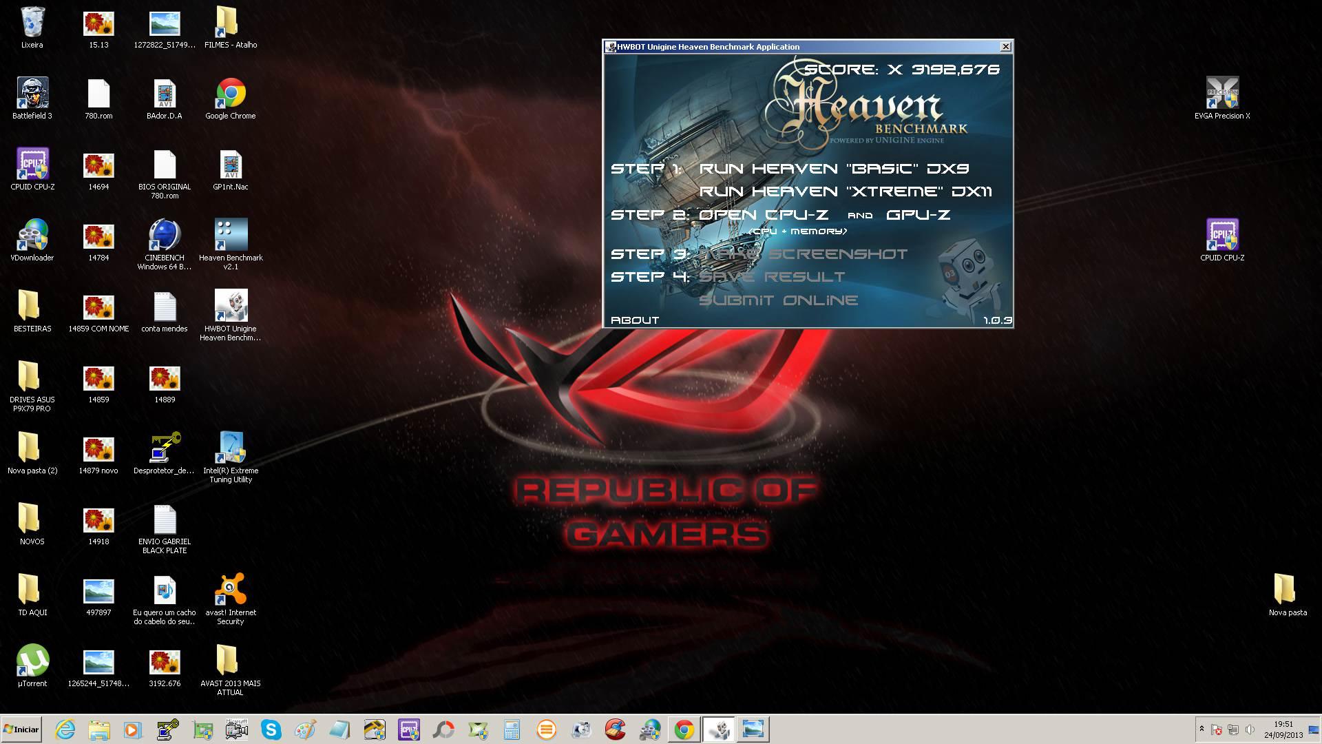Select the conta mendes text file
Viewport: 1322px width, 744px height.
pyautogui.click(x=165, y=311)
